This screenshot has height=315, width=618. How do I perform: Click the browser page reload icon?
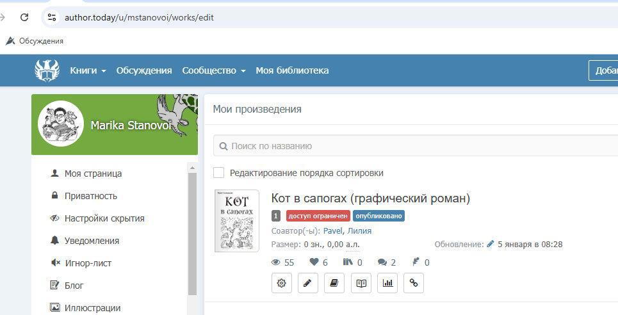24,17
